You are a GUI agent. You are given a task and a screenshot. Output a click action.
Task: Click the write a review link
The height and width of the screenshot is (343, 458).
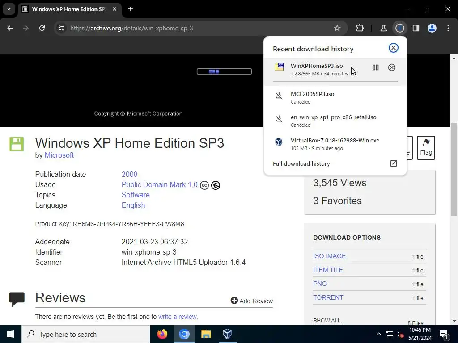click(x=177, y=317)
